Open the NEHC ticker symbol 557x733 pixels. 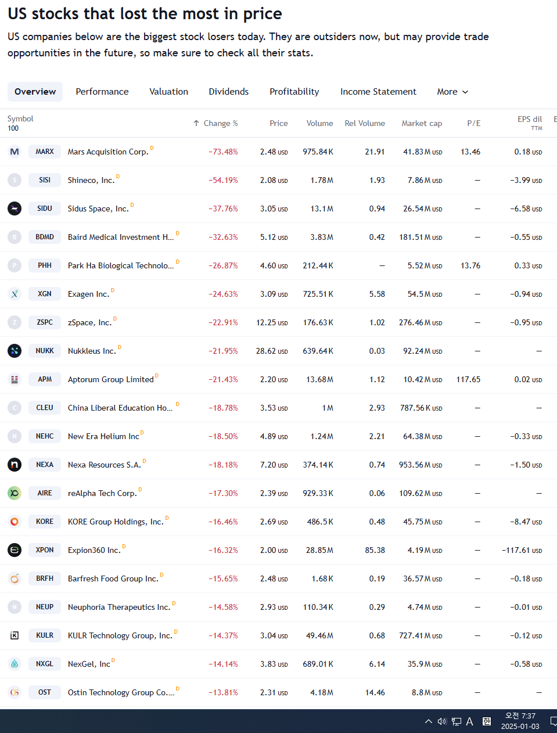click(45, 436)
